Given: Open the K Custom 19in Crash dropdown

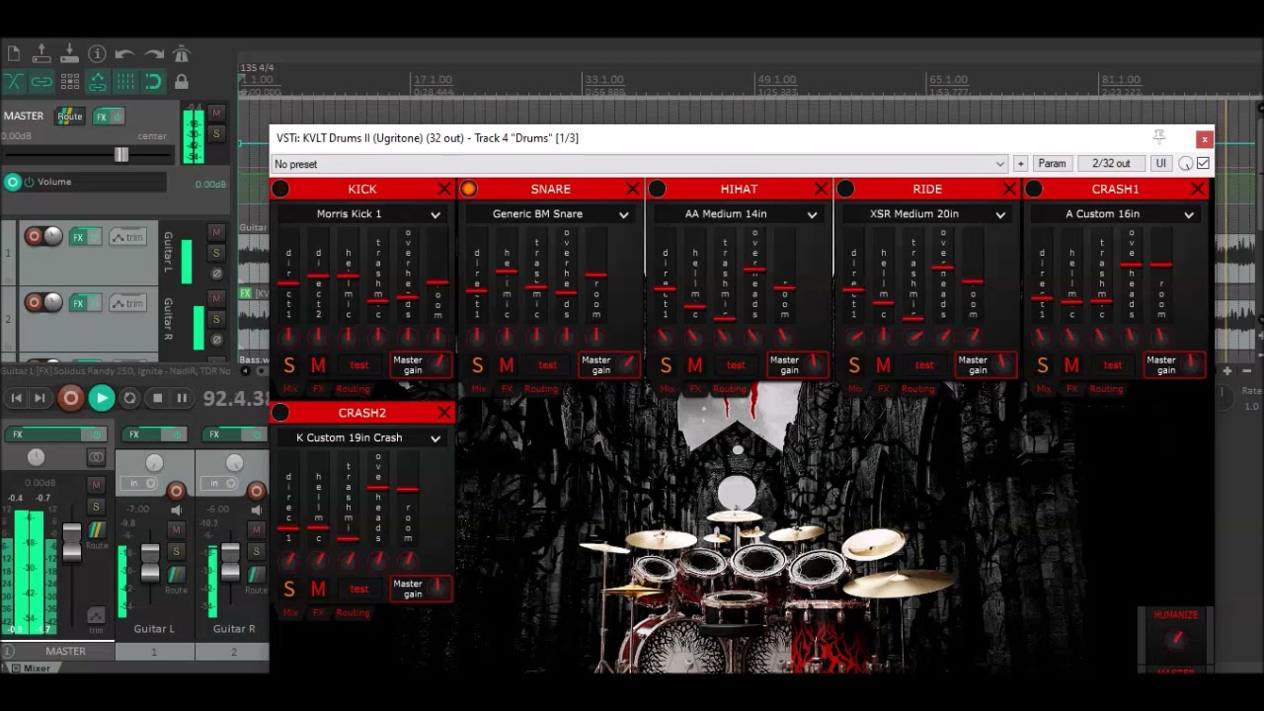Looking at the screenshot, I should (x=360, y=437).
